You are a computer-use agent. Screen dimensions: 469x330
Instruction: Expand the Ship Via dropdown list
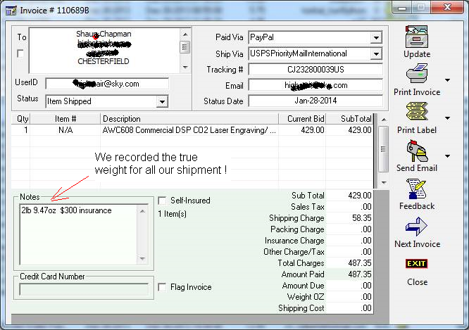(x=376, y=53)
